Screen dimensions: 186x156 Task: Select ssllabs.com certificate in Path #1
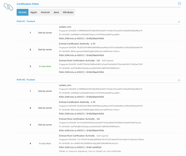pyautogui.click(x=65, y=27)
